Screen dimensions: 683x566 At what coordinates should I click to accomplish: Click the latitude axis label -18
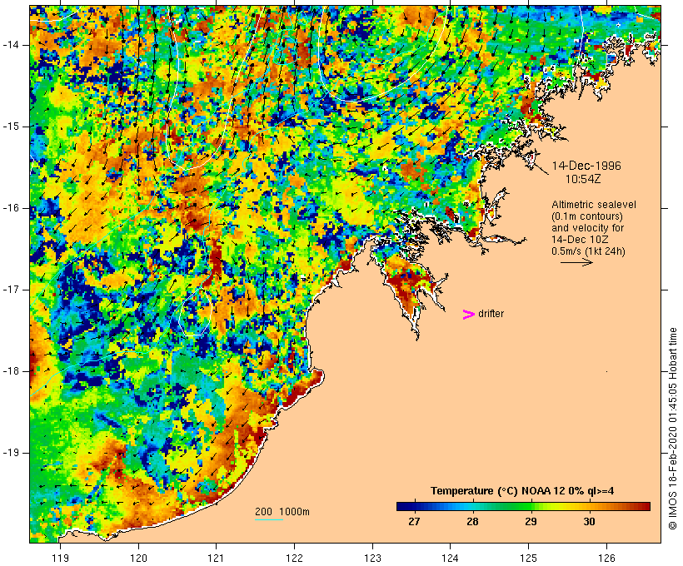(11, 371)
